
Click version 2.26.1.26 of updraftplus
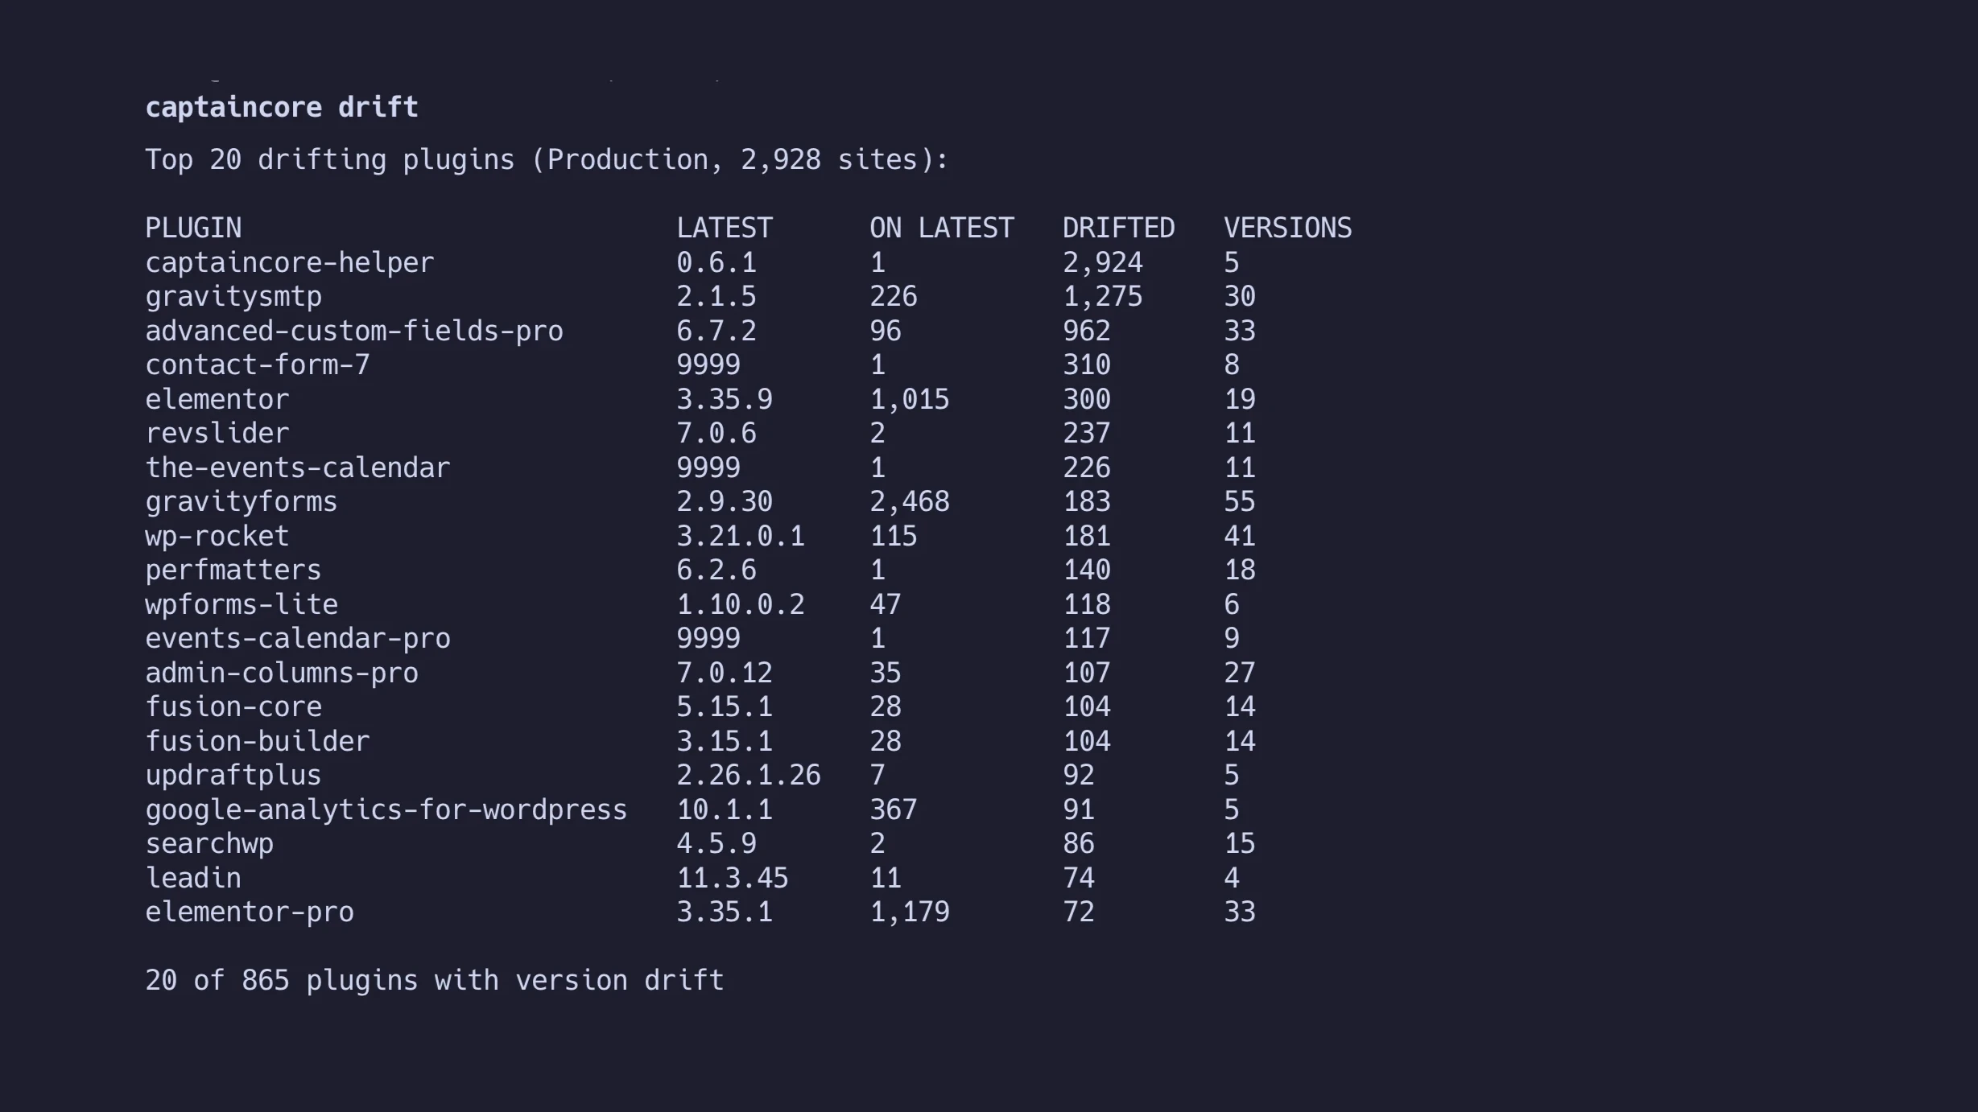[748, 775]
